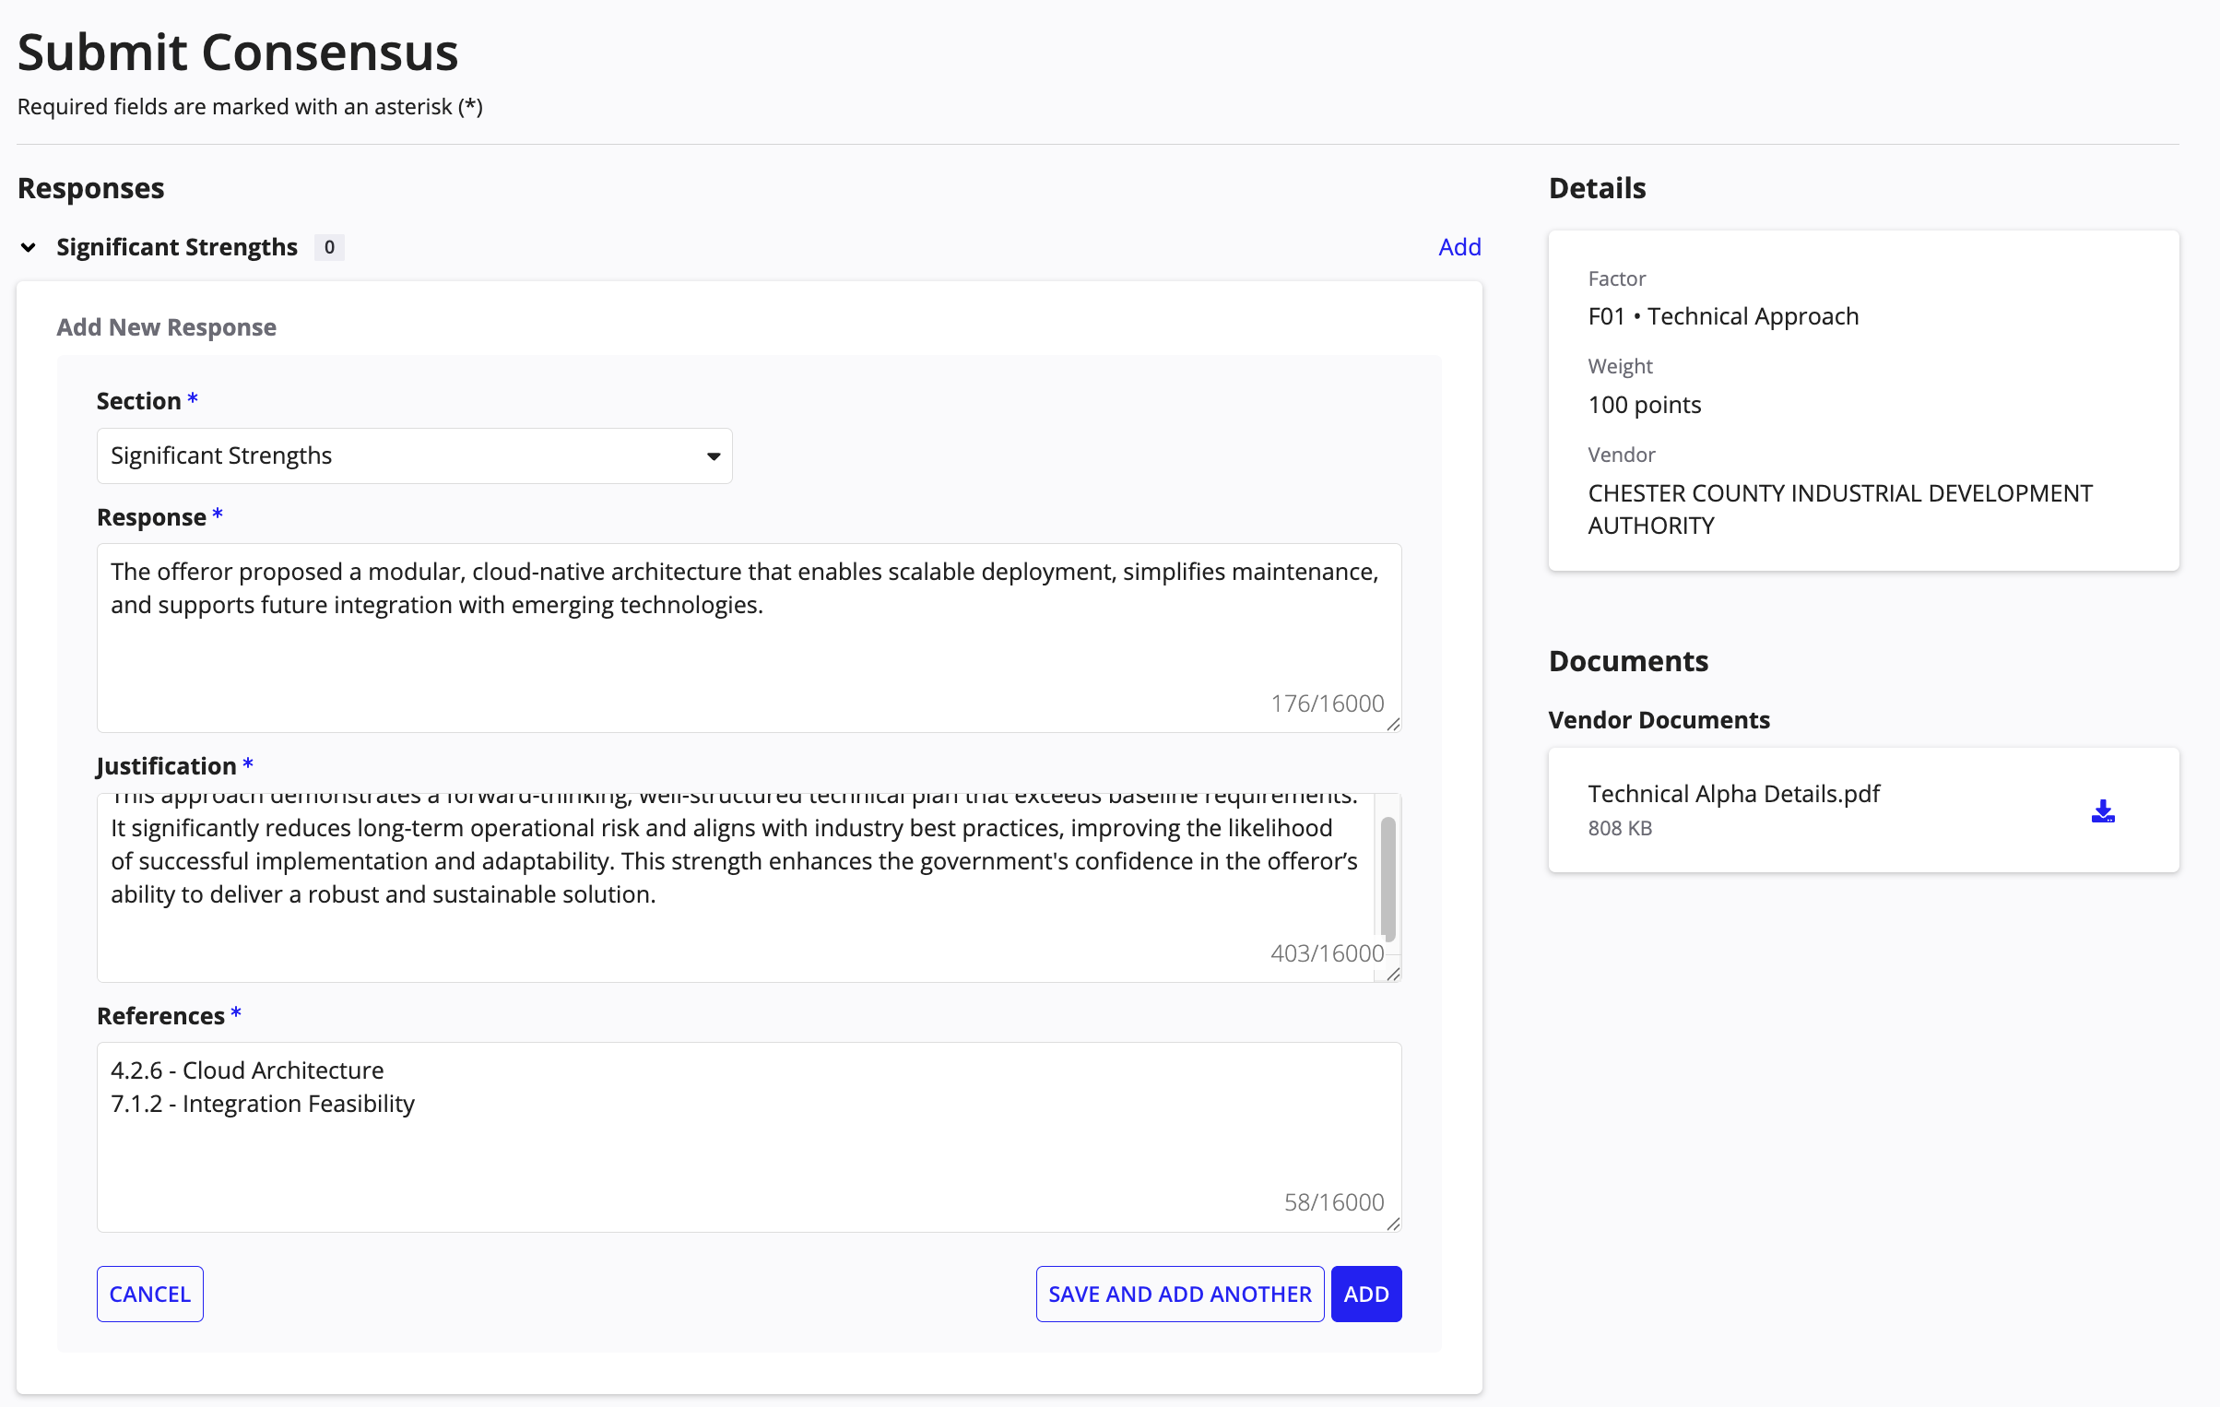Screen dimensions: 2220x1407
Task: Click the Vendor Documents heading
Action: (x=1659, y=720)
